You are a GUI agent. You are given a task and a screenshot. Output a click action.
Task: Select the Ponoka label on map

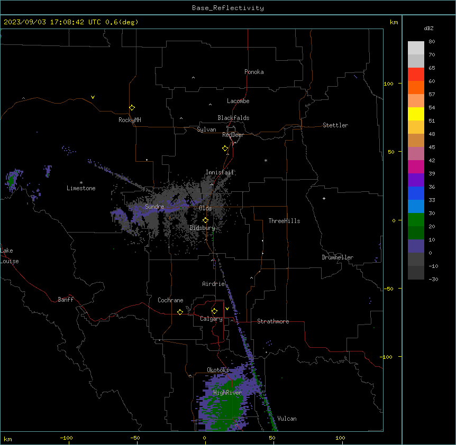254,72
